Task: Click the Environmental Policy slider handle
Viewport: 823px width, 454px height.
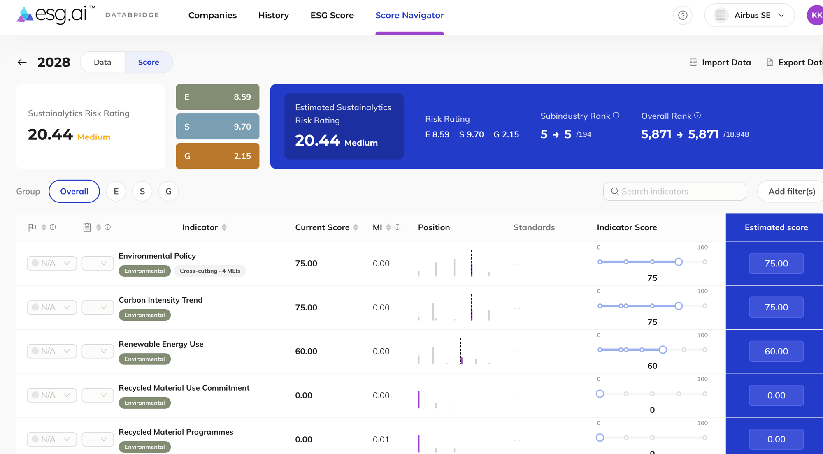Action: 679,262
